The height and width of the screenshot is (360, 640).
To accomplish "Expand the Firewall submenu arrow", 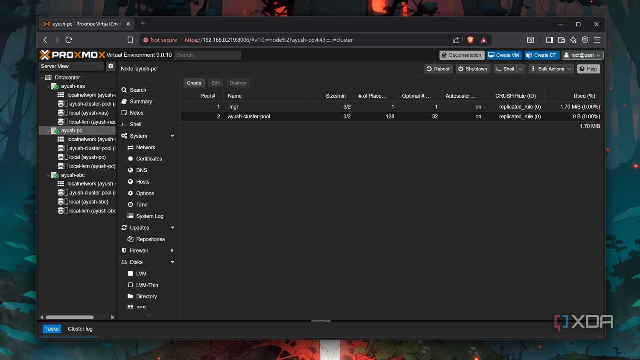I will [x=172, y=250].
